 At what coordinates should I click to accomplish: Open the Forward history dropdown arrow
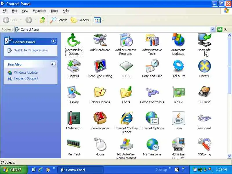(x=35, y=20)
